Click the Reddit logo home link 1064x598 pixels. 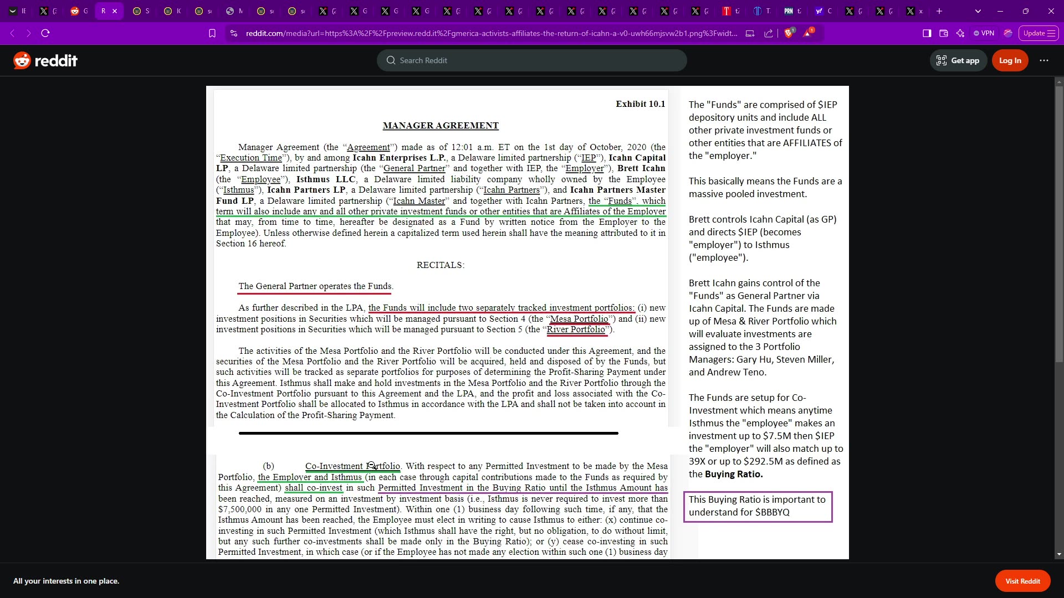[x=45, y=60]
